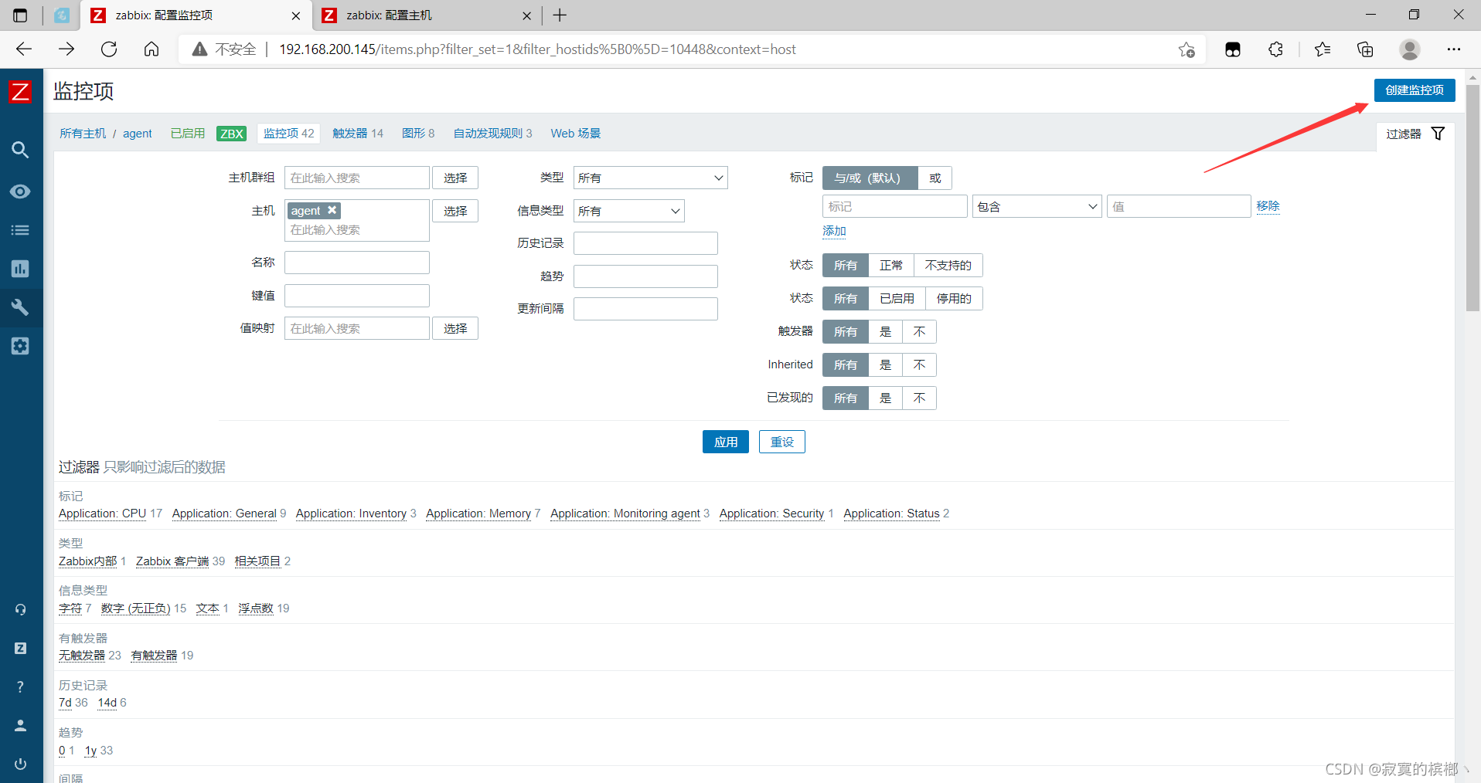Click the 键值 input field
The height and width of the screenshot is (783, 1481).
tap(357, 296)
